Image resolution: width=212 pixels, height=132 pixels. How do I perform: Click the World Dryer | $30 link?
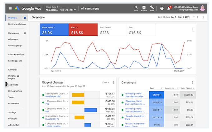53,97
